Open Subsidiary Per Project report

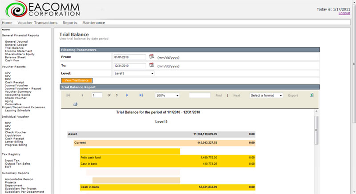(20, 189)
